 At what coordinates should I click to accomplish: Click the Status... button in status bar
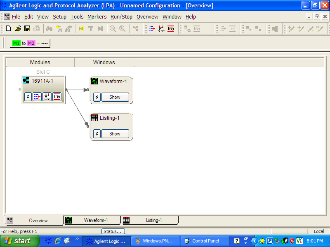pos(113,231)
